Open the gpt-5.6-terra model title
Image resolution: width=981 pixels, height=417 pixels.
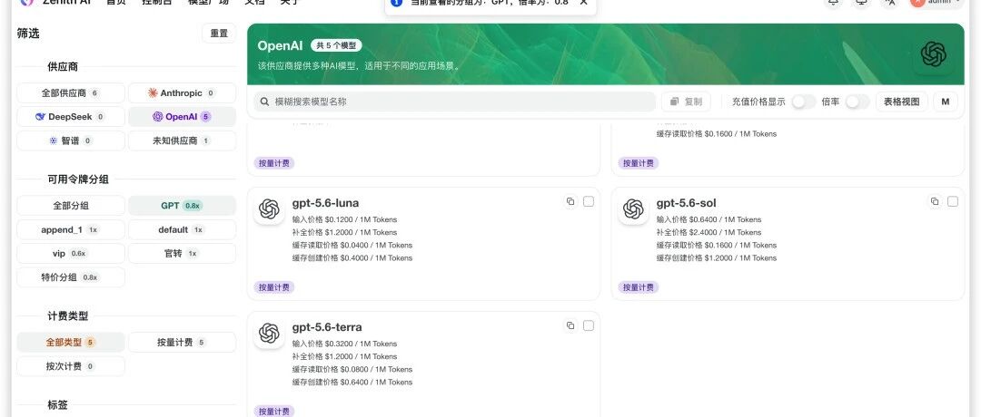(327, 327)
